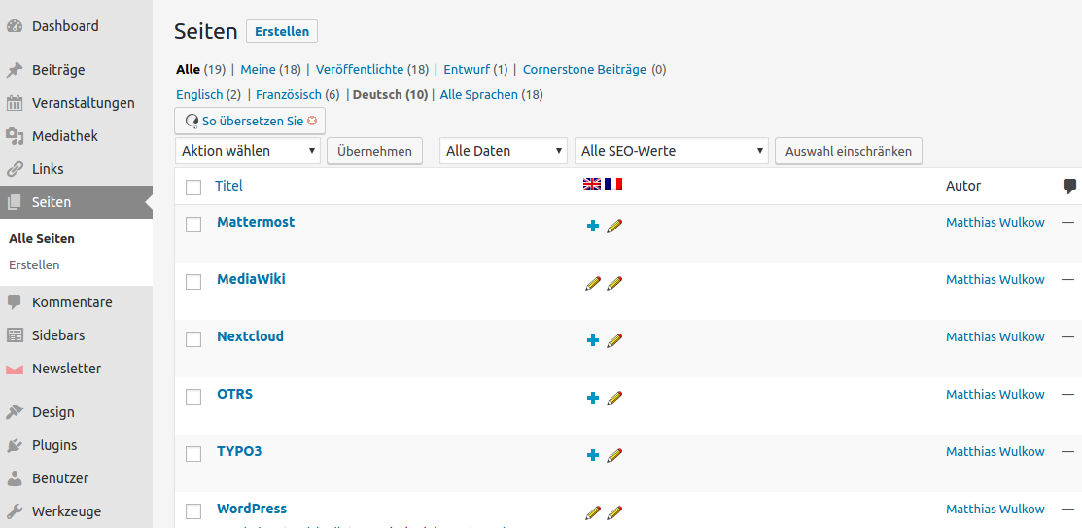Edit French translation of MediaWiki
This screenshot has width=1082, height=528.
pyautogui.click(x=614, y=283)
